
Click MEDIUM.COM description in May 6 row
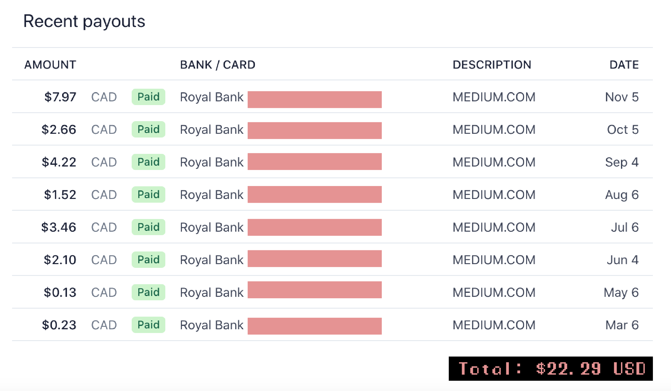494,293
